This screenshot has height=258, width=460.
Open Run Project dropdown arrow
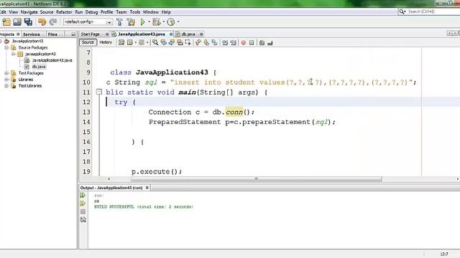tap(149, 22)
